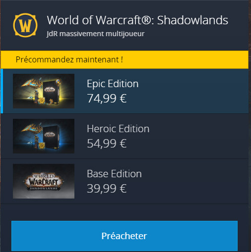251x252 pixels.
Task: Click the 74,99 € price
Action: (x=107, y=99)
